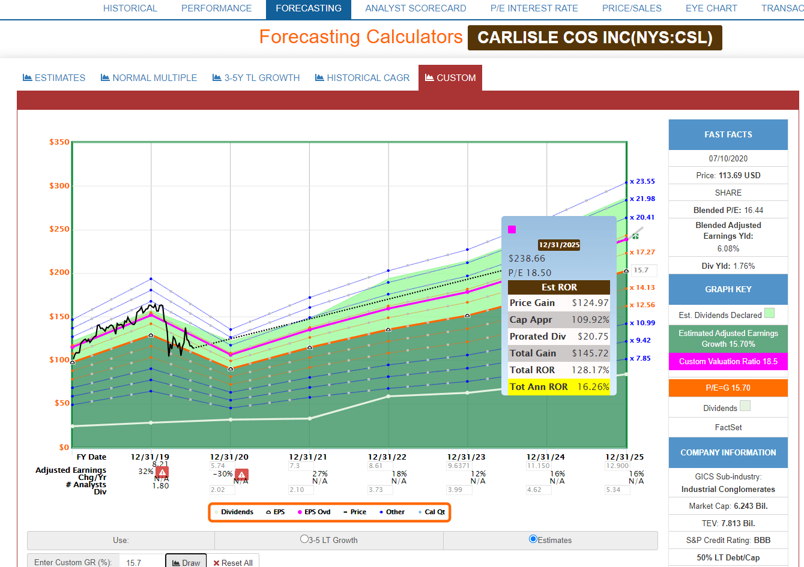Open the EYE CHART tab
The image size is (804, 567).
pyautogui.click(x=712, y=8)
